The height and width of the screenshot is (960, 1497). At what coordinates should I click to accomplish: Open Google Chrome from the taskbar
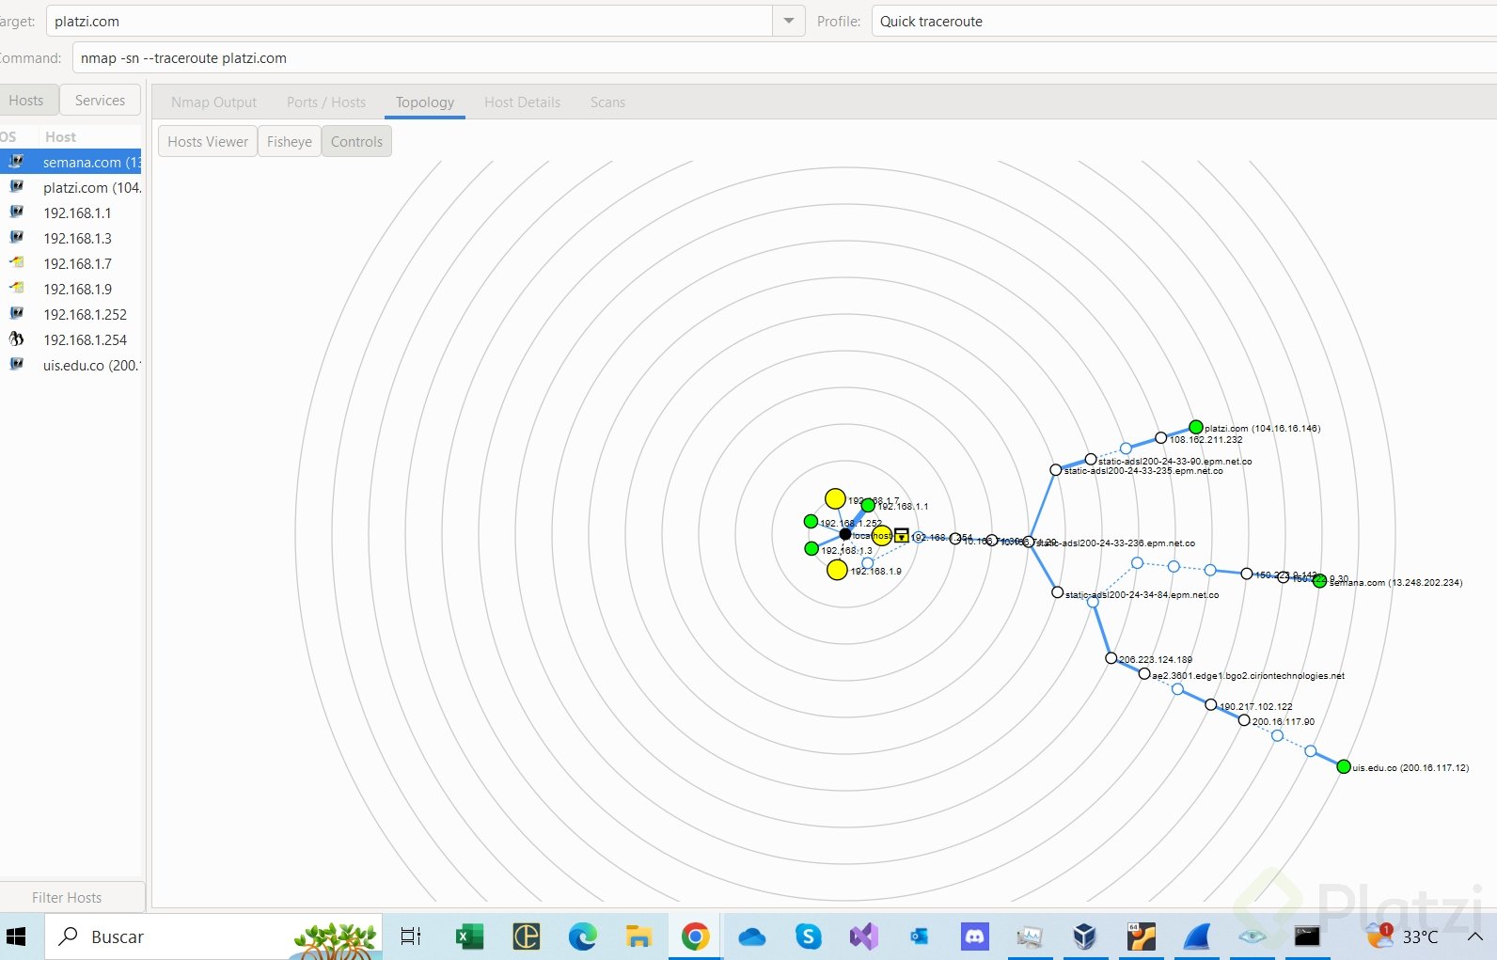695,936
